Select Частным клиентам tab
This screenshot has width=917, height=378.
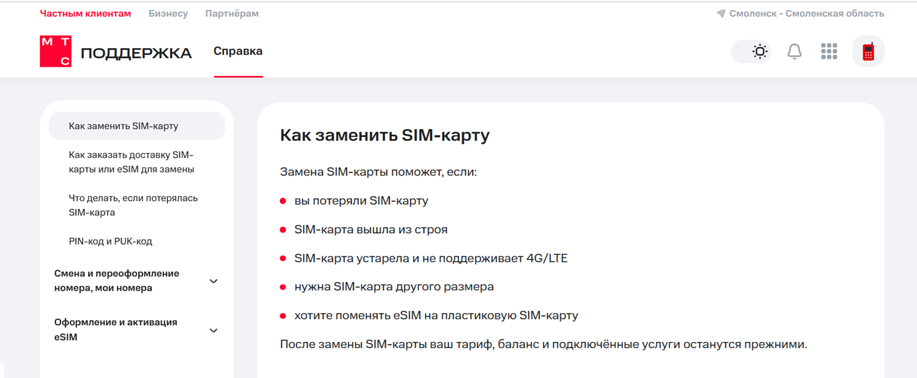(x=86, y=13)
